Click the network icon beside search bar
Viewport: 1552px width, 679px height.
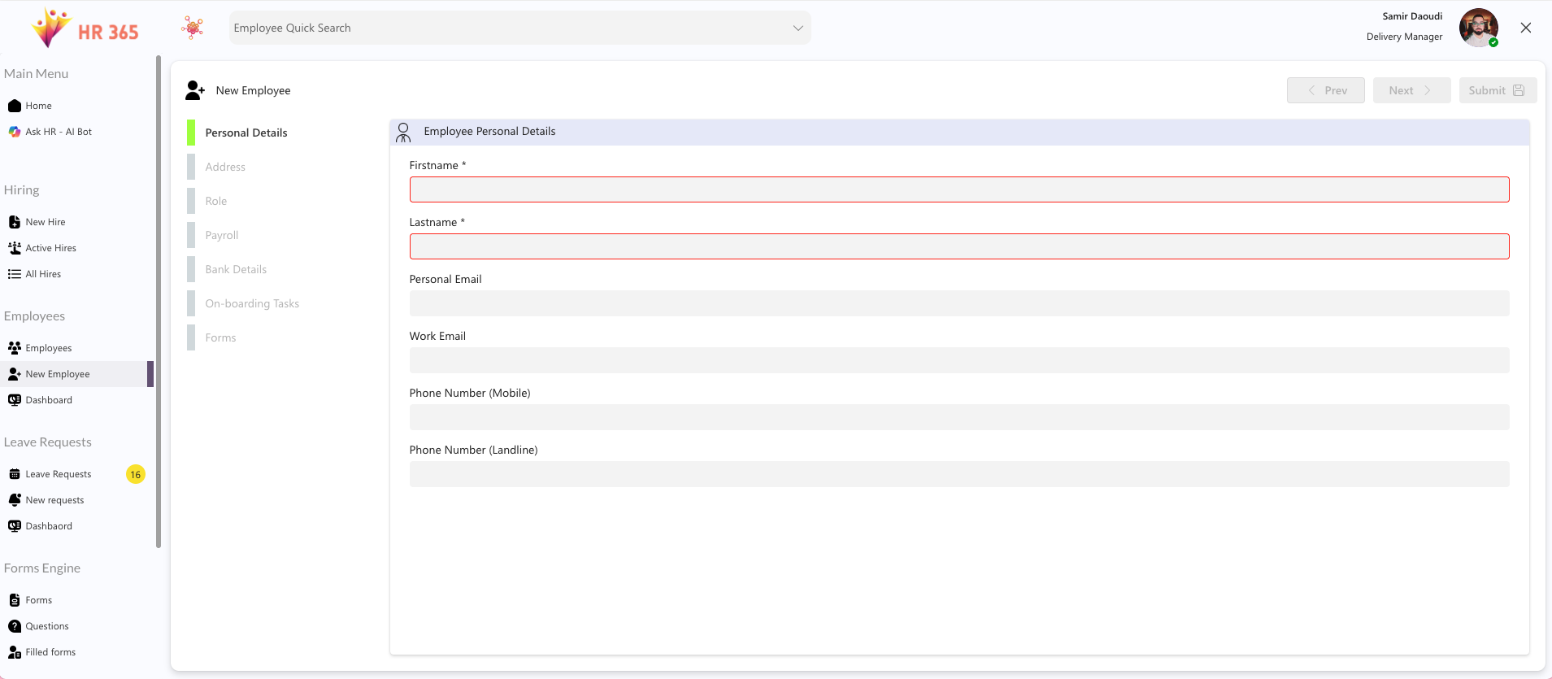[193, 28]
